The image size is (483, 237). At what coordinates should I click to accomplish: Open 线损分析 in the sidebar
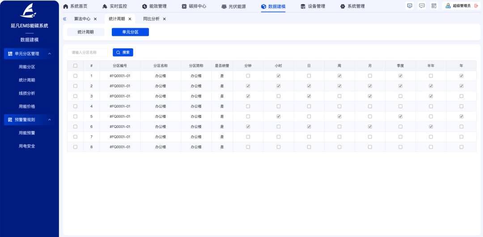point(27,93)
